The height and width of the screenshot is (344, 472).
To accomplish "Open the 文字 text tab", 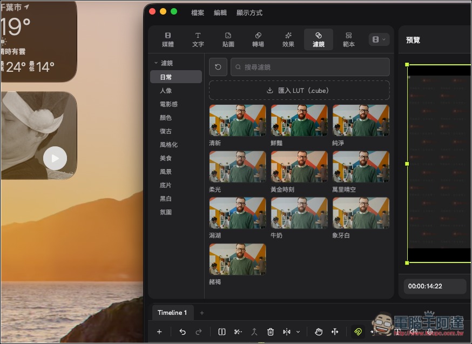I will (198, 39).
